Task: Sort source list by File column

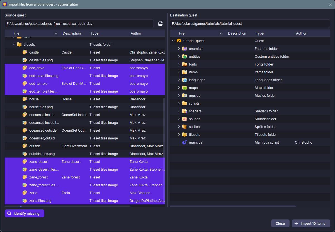Action: coord(32,33)
